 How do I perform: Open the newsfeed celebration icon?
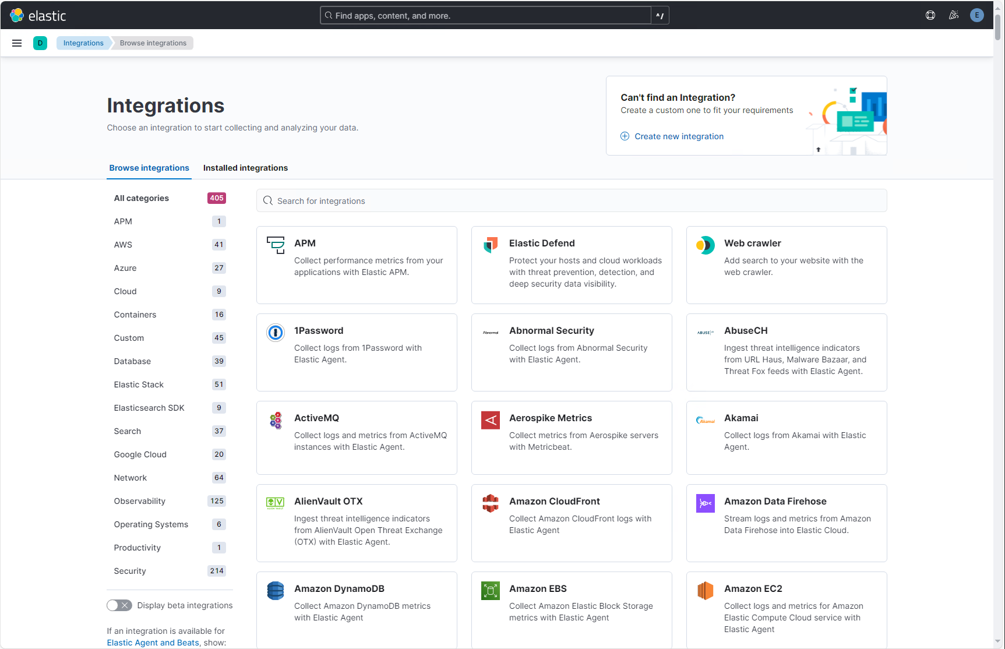(954, 15)
